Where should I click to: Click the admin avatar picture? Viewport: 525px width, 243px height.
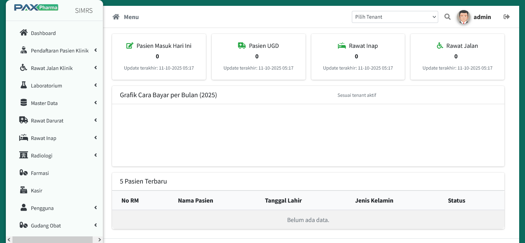[464, 17]
